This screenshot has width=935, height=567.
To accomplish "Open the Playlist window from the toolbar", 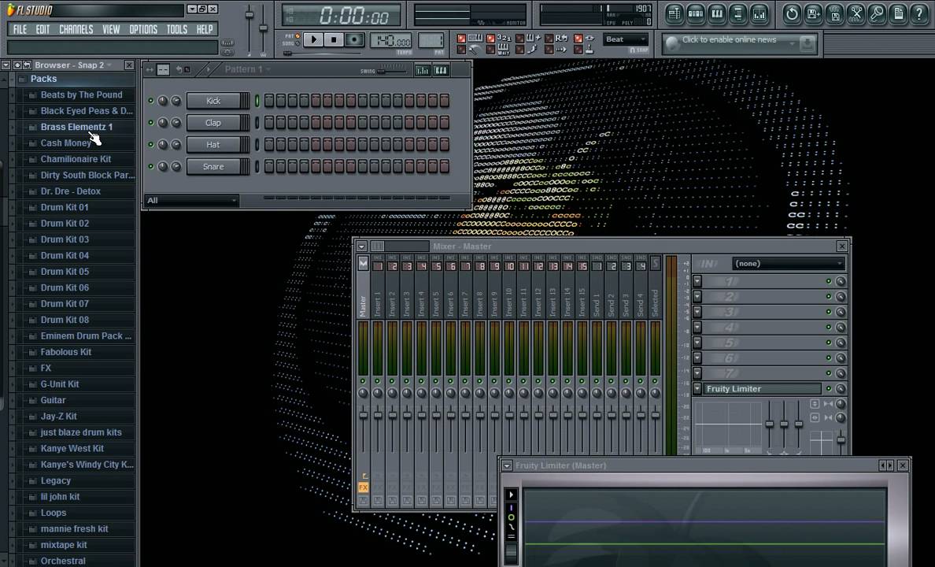I will pyautogui.click(x=674, y=13).
